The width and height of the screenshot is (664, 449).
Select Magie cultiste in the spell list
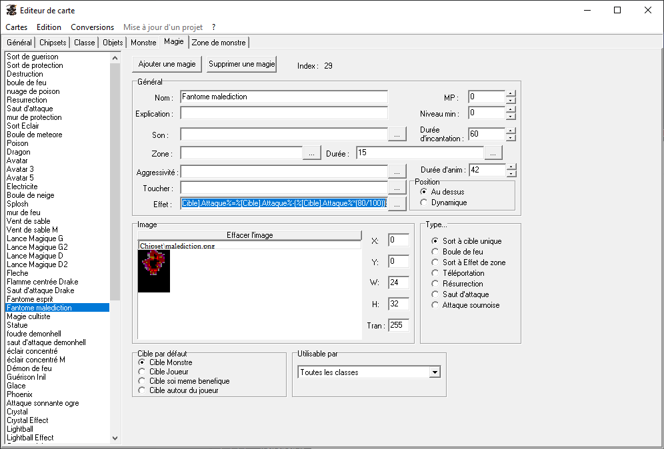[x=29, y=316]
